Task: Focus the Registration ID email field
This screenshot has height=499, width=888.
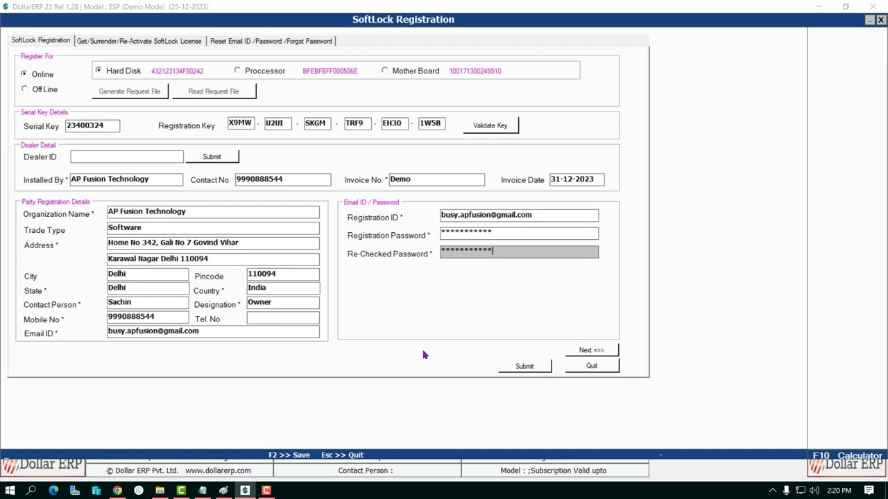Action: tap(519, 216)
